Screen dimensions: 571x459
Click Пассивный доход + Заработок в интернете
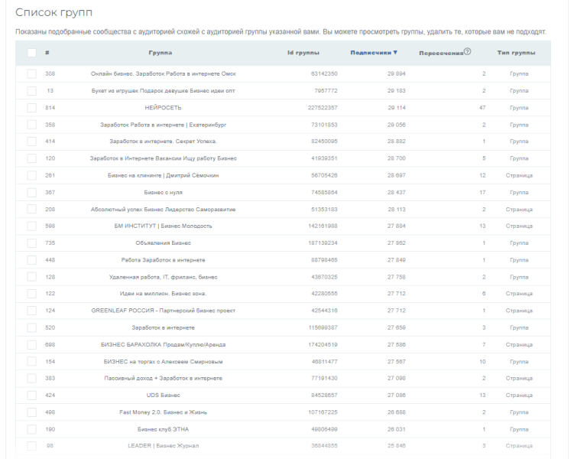163,378
